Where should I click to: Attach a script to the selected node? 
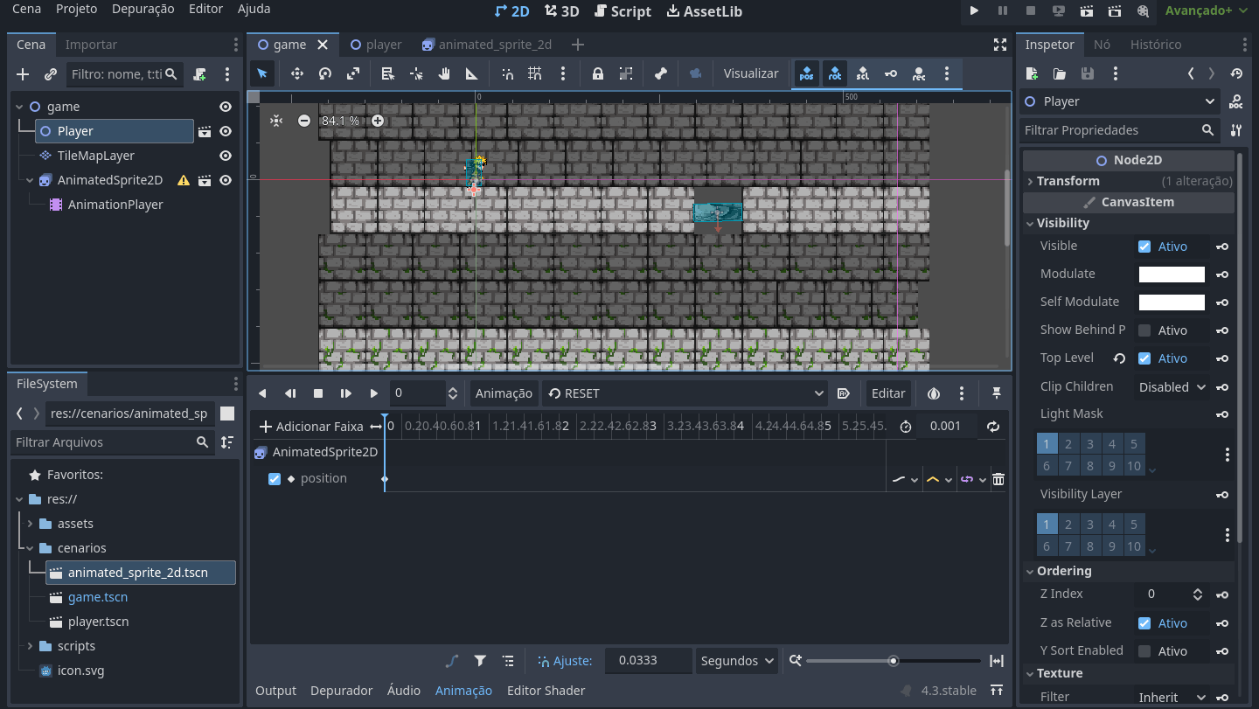tap(200, 74)
